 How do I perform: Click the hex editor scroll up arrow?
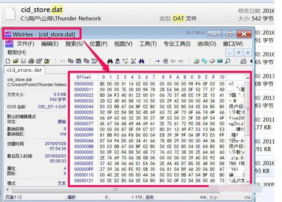tap(248, 78)
